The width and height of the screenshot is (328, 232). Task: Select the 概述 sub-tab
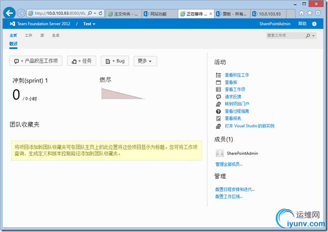pyautogui.click(x=13, y=44)
